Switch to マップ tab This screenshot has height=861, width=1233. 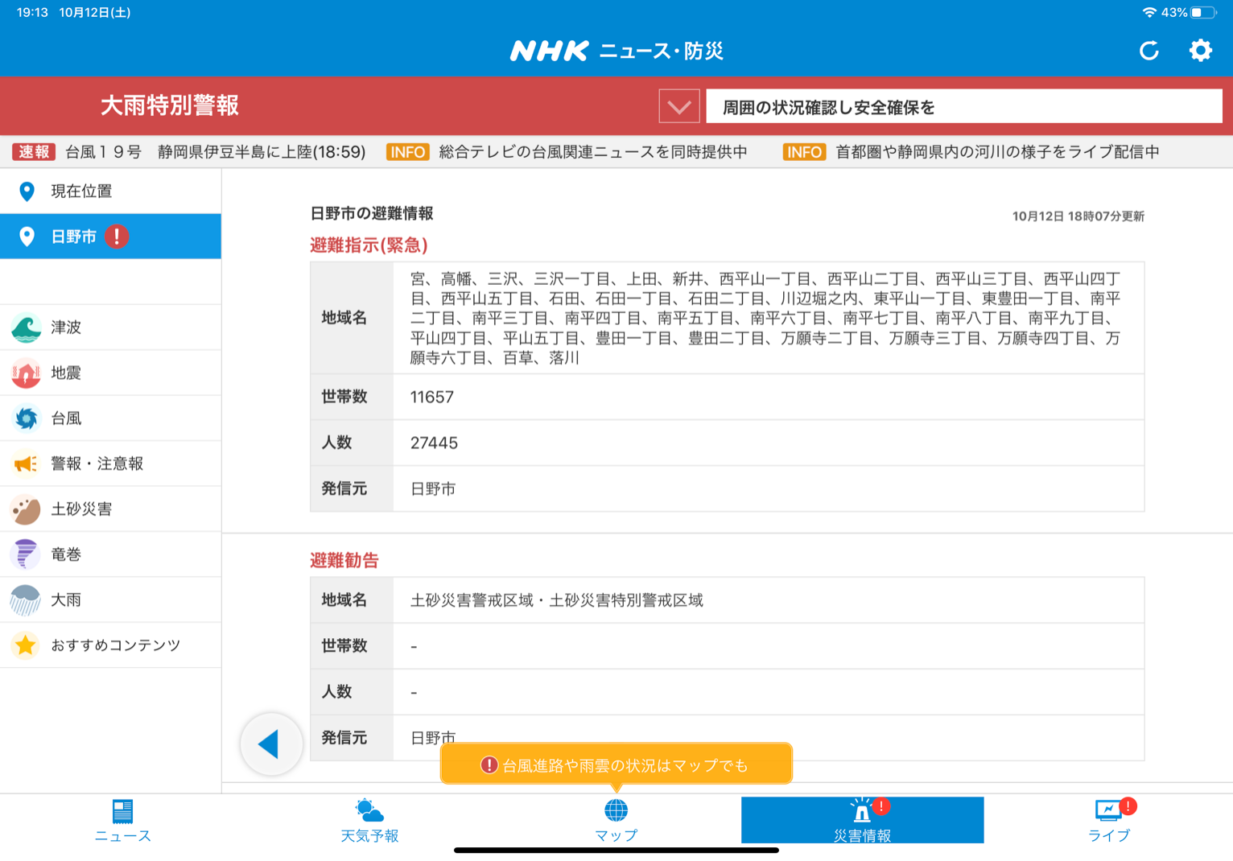[616, 821]
